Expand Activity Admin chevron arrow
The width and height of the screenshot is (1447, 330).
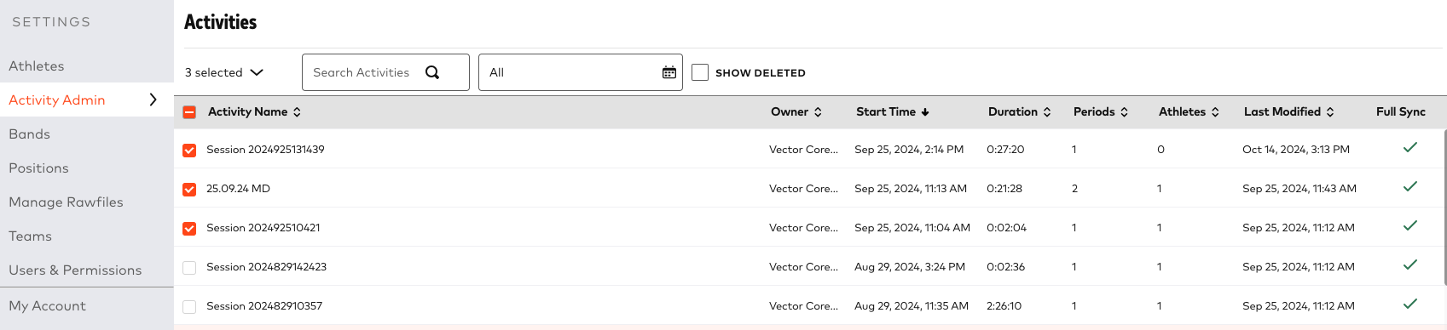pyautogui.click(x=153, y=100)
